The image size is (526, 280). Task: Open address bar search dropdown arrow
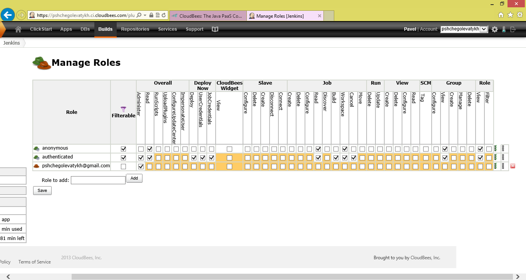145,15
